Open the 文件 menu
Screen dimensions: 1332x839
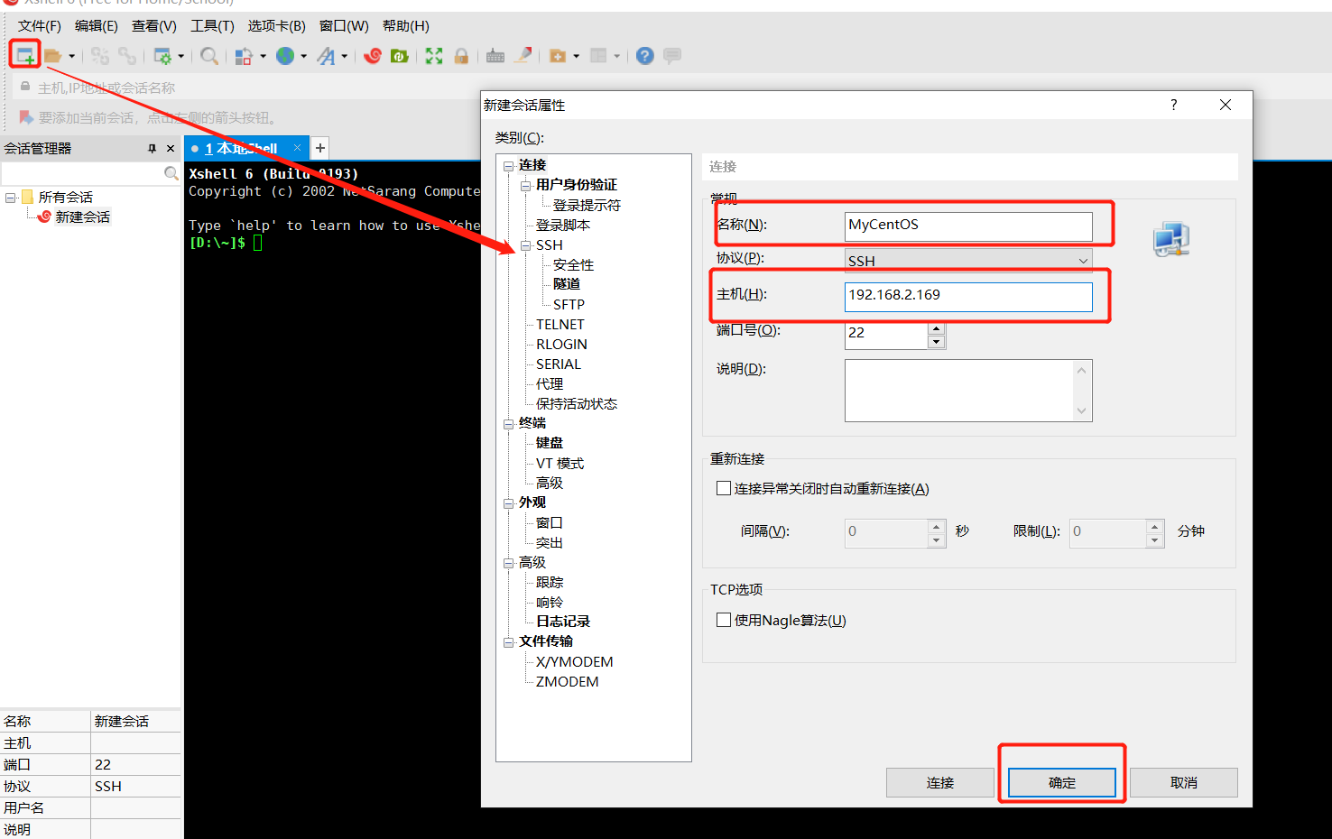click(38, 25)
